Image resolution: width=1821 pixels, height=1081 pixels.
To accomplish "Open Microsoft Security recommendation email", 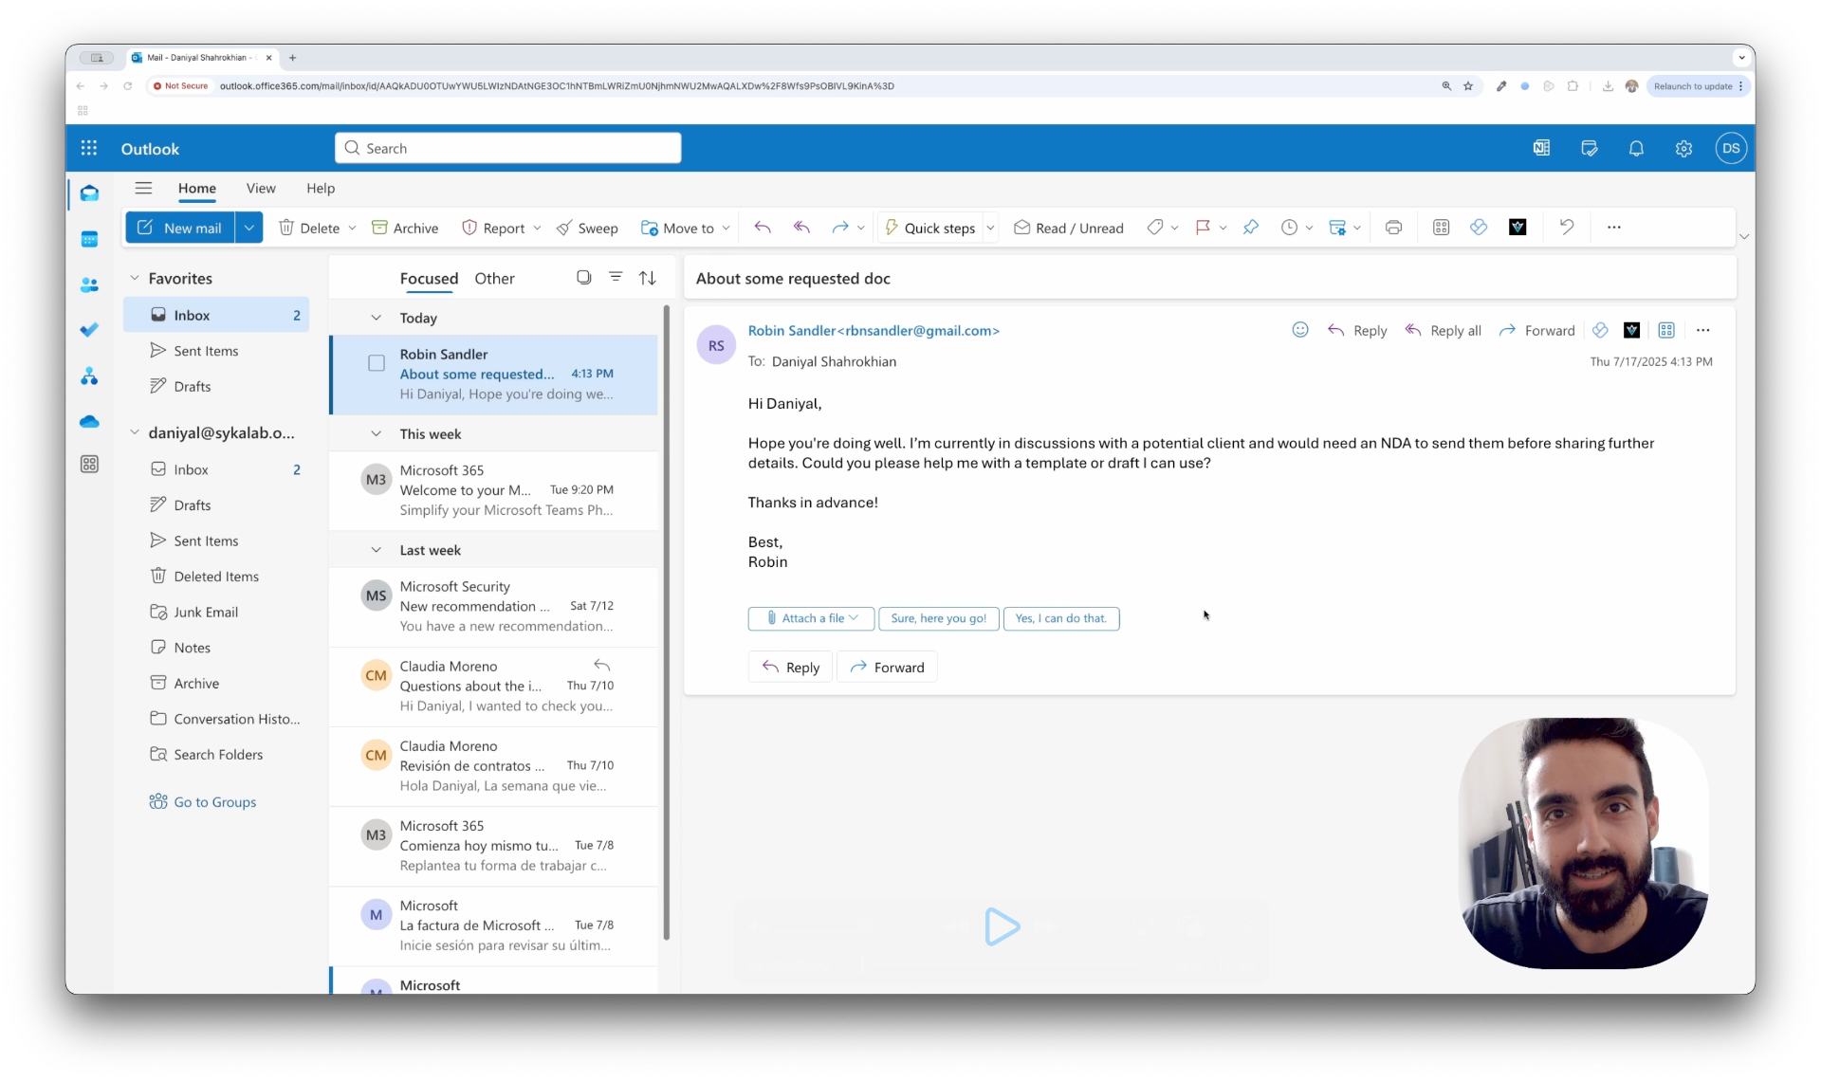I will click(x=493, y=606).
